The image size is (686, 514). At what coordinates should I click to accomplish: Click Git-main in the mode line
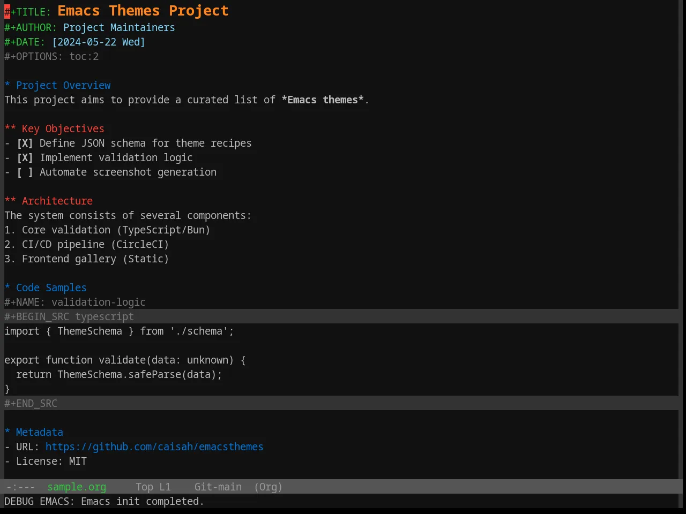(x=218, y=487)
